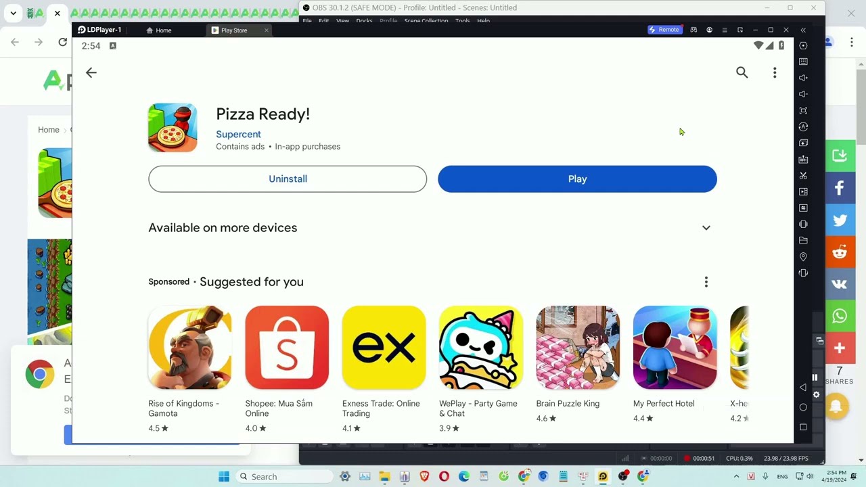Screen dimensions: 866x487
Task: Click Android home circle in sidebar
Action: coord(803,407)
